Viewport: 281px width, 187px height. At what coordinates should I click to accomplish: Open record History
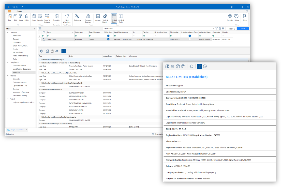coord(236,17)
